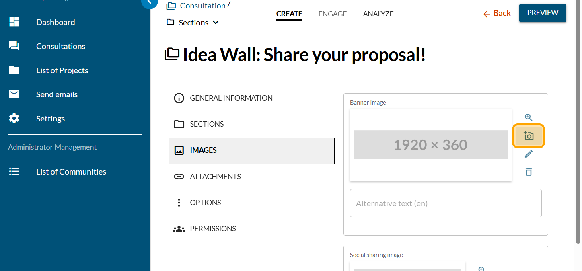Click the Settings gear icon
This screenshot has height=271, width=582.
pyautogui.click(x=14, y=119)
